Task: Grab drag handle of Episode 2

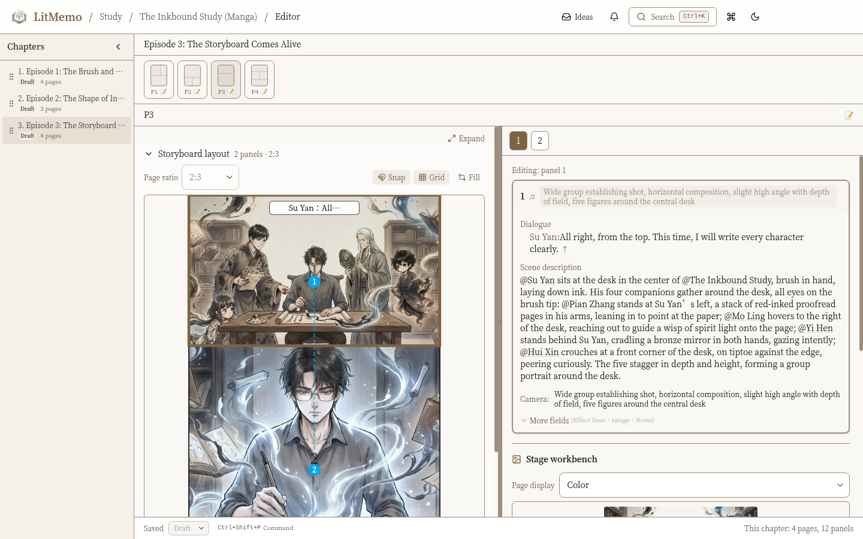Action: tap(11, 104)
